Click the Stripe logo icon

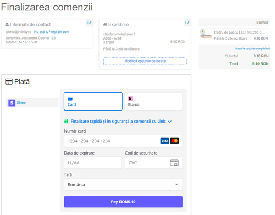pyautogui.click(x=12, y=103)
